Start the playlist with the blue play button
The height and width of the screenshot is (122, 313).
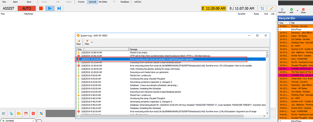pos(50,8)
